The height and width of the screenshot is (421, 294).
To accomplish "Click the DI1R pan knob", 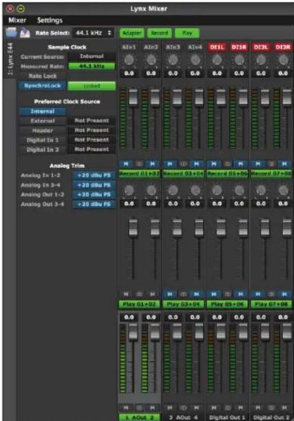I will tap(239, 60).
